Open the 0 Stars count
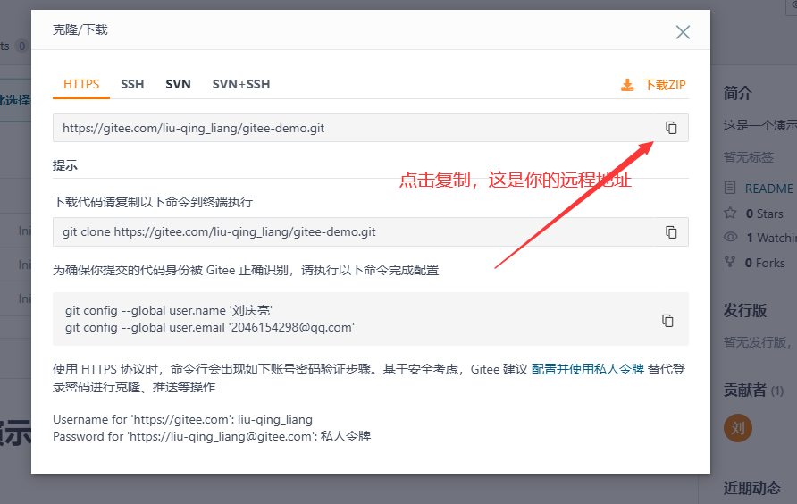The height and width of the screenshot is (504, 797). pos(765,214)
